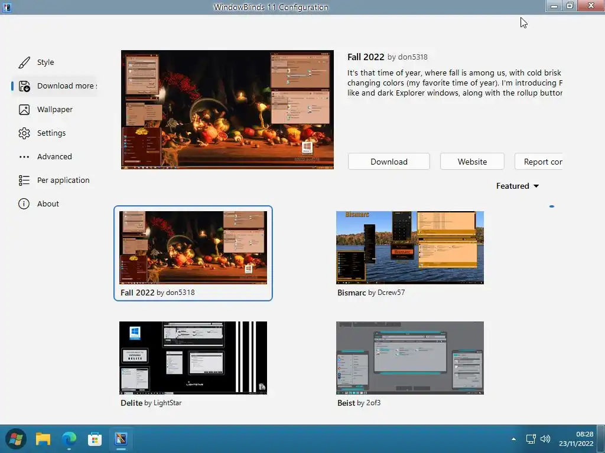Click the Delite by LightStar caption
This screenshot has width=605, height=453.
pos(151,403)
